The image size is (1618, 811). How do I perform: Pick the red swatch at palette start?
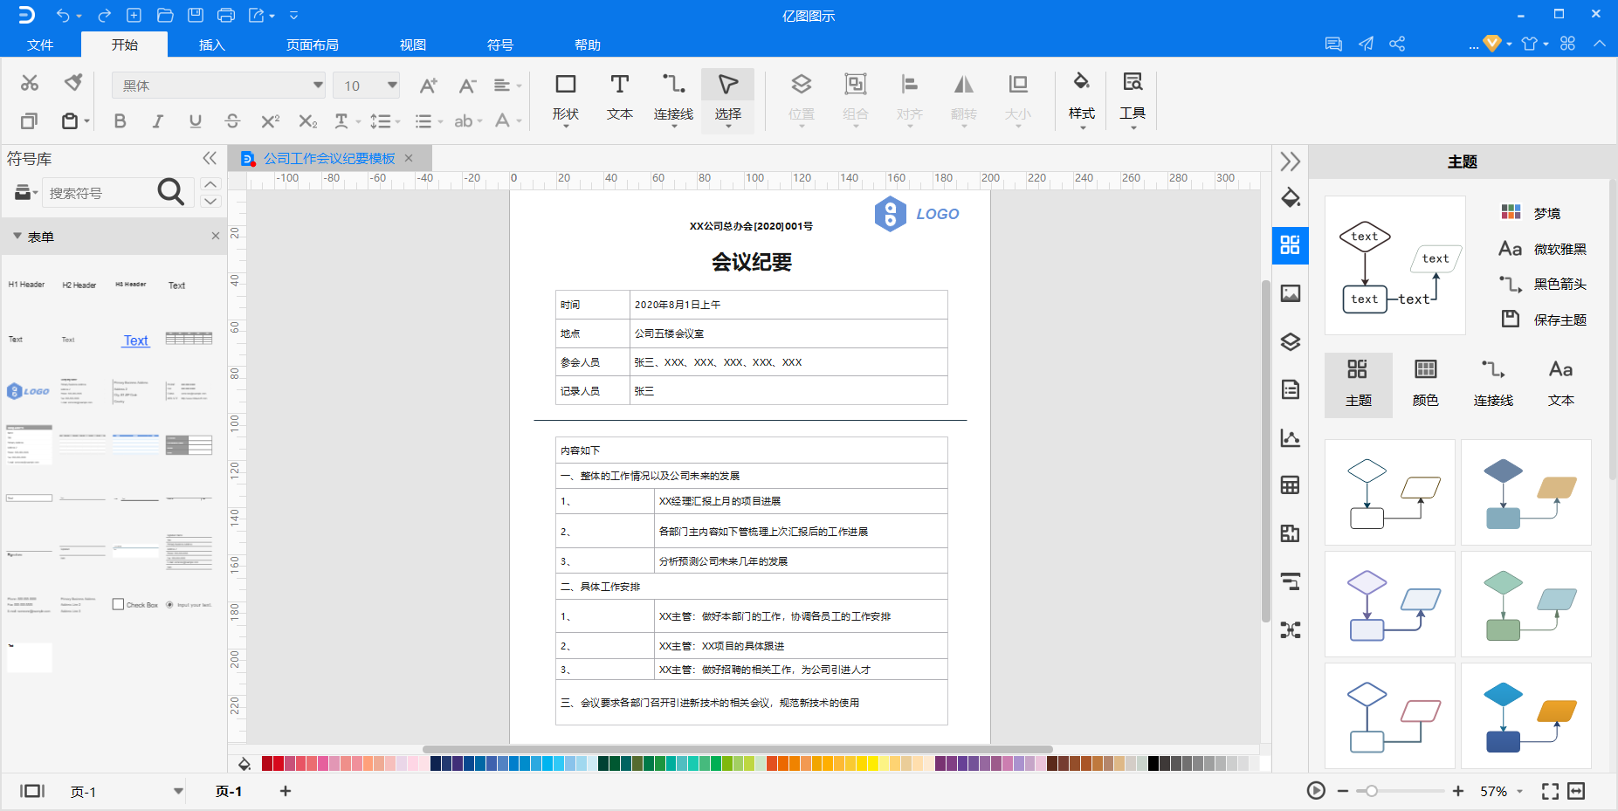(x=267, y=764)
